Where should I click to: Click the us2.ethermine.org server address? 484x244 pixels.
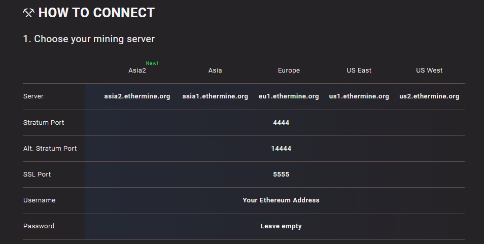tap(429, 96)
